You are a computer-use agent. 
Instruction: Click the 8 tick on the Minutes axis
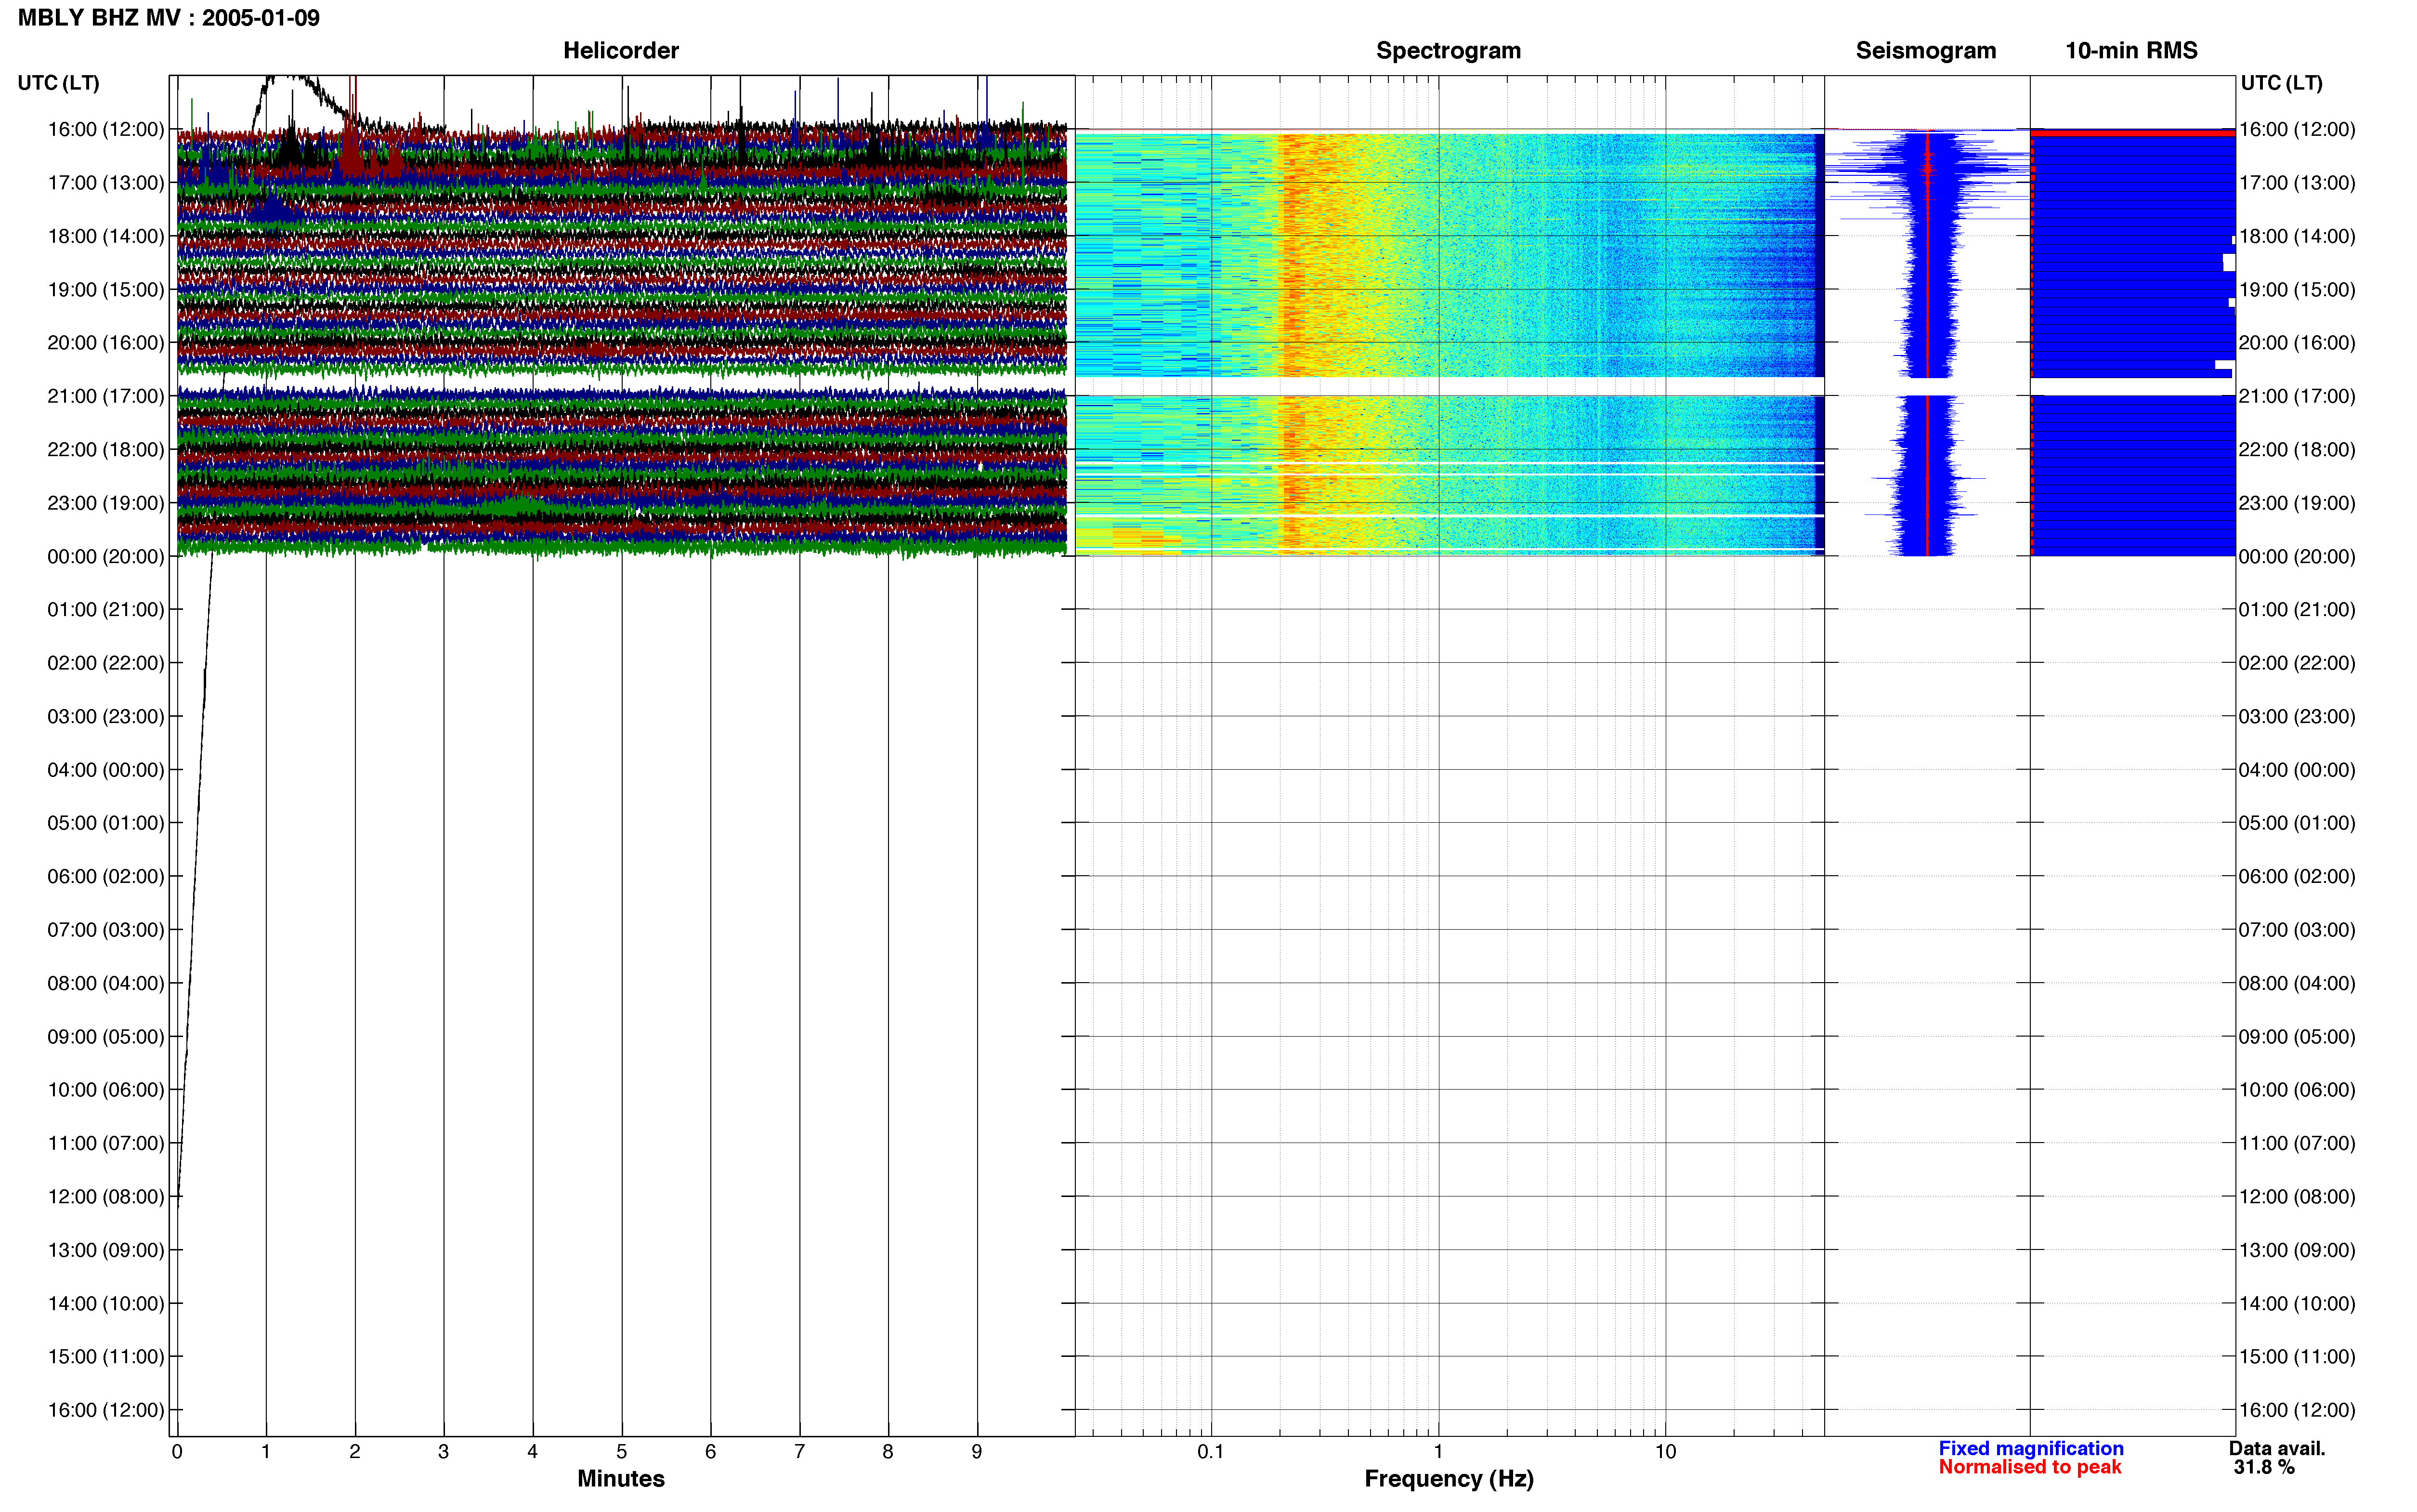click(888, 1451)
